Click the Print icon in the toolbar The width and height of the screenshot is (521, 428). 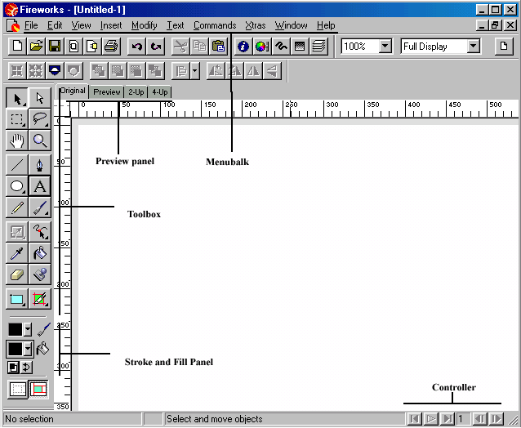(111, 47)
